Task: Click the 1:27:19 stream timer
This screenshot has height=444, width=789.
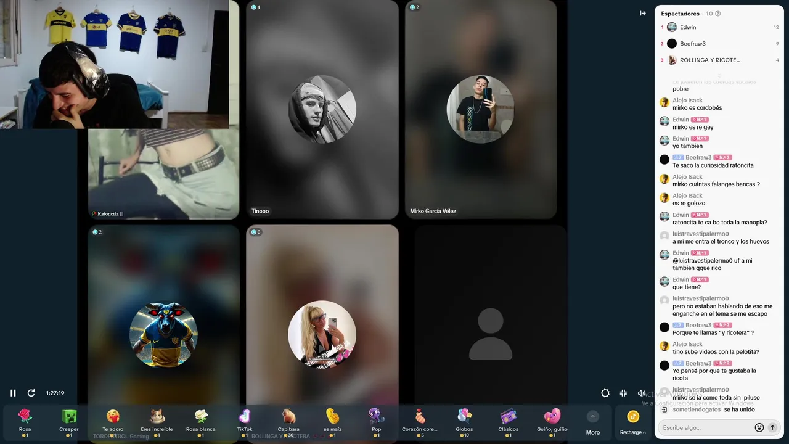Action: click(55, 393)
